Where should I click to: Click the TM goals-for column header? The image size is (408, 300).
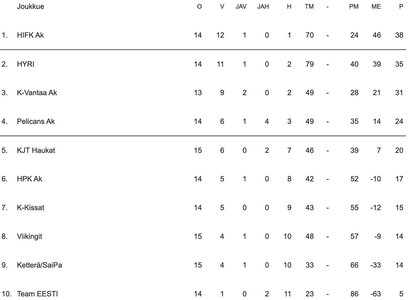309,7
